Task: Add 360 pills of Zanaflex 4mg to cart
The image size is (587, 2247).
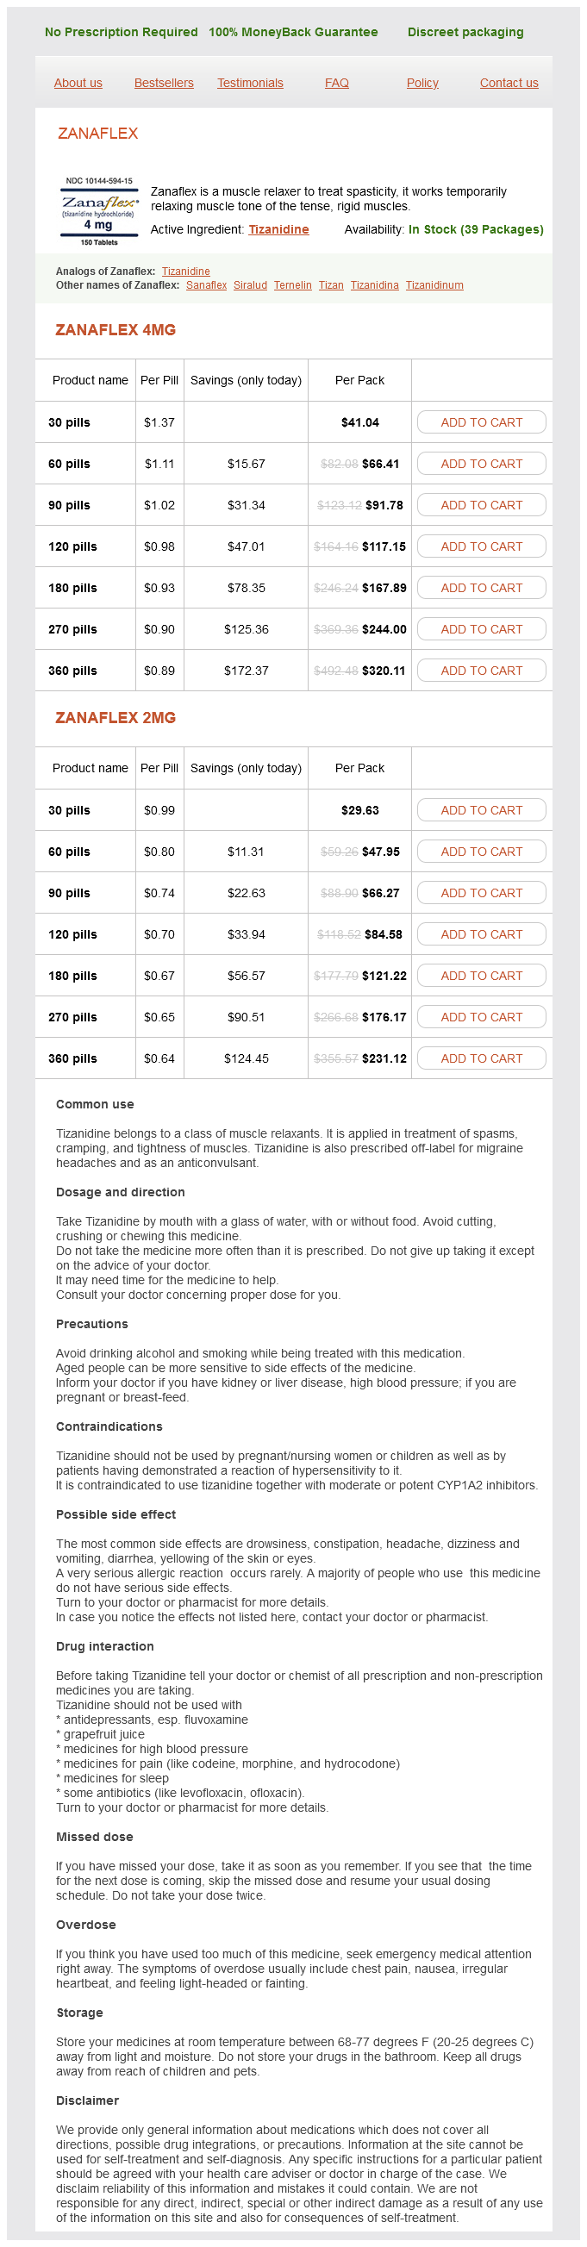Action: click(482, 671)
